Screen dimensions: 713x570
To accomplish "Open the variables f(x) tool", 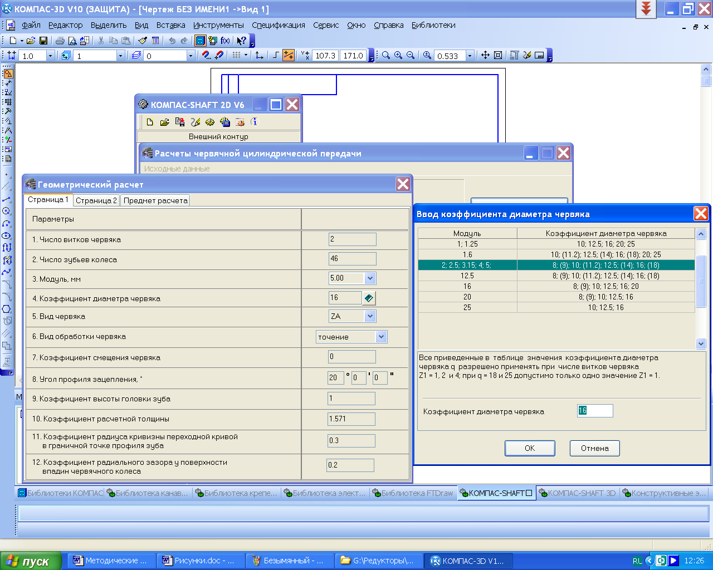I will point(225,41).
